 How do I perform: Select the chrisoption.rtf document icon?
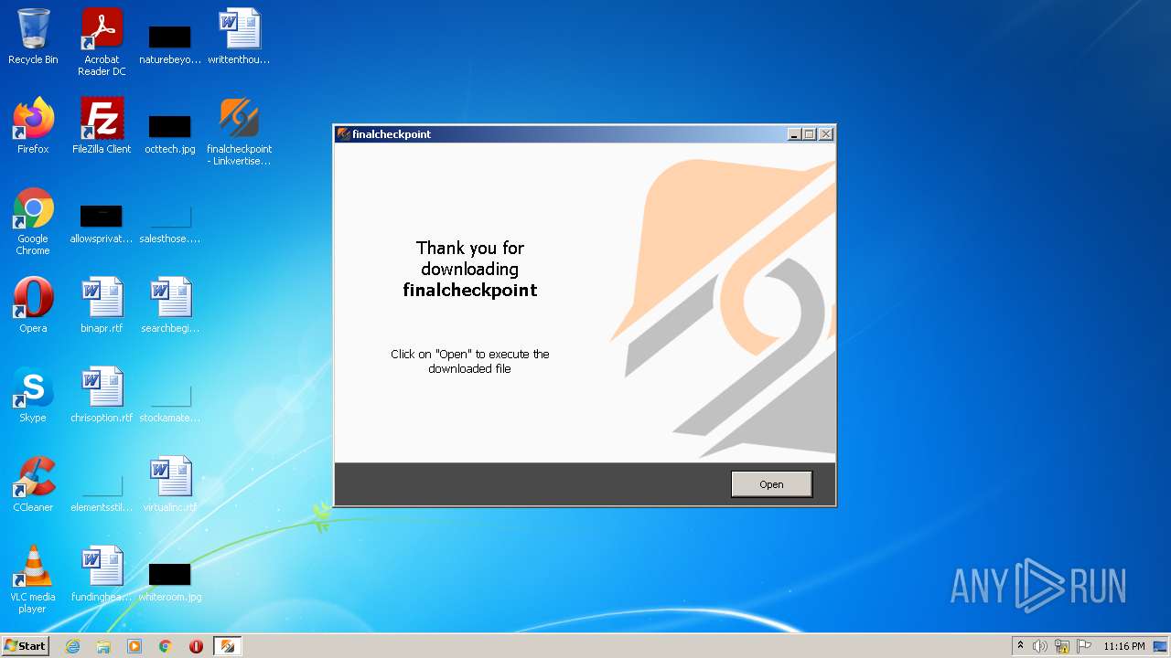(102, 395)
